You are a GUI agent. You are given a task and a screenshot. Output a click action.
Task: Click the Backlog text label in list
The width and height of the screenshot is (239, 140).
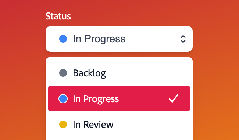point(89,73)
